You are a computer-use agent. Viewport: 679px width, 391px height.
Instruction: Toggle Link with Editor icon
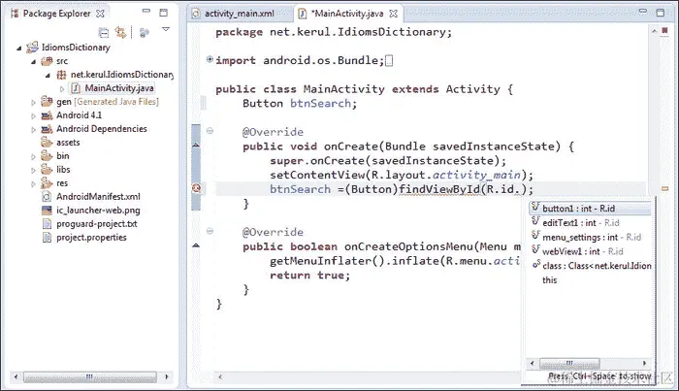pyautogui.click(x=121, y=32)
